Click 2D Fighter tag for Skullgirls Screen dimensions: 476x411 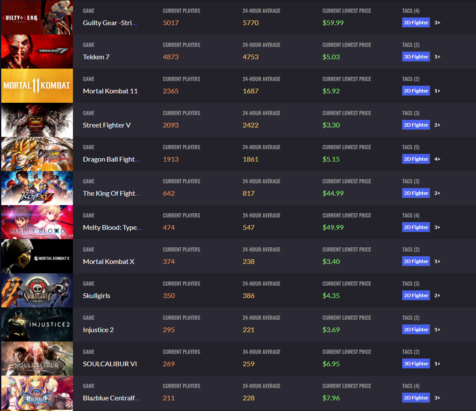pyautogui.click(x=416, y=295)
